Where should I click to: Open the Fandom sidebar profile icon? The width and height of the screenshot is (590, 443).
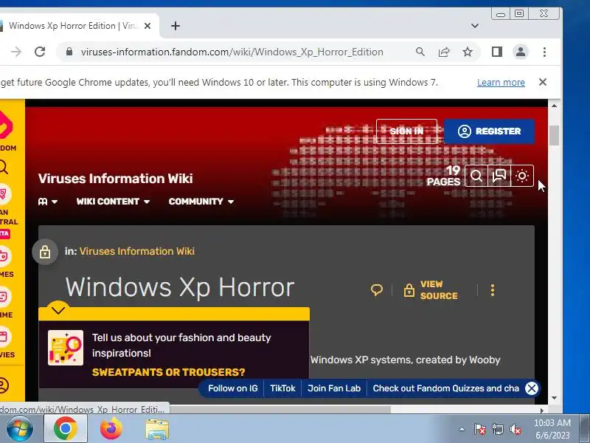pyautogui.click(x=4, y=385)
